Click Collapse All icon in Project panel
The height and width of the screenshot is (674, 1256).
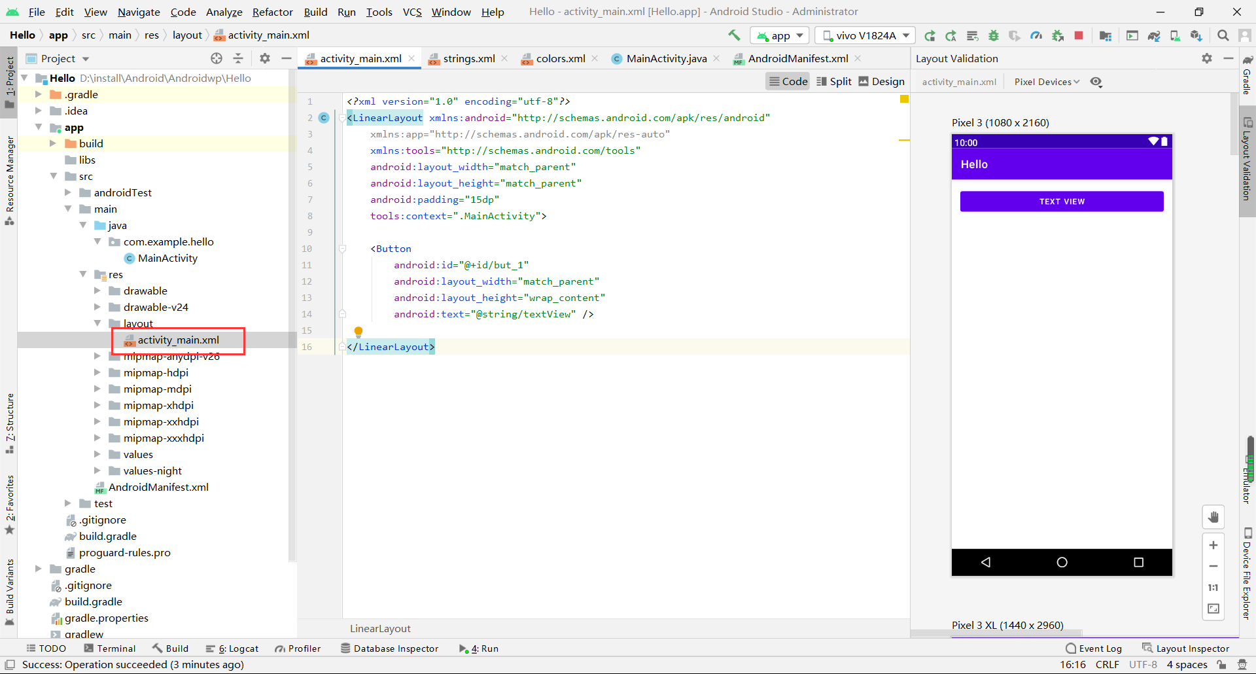pos(238,58)
